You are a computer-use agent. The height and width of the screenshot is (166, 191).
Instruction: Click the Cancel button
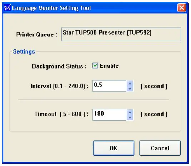pyautogui.click(x=160, y=148)
